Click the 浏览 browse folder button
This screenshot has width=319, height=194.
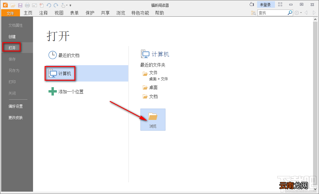click(x=153, y=120)
